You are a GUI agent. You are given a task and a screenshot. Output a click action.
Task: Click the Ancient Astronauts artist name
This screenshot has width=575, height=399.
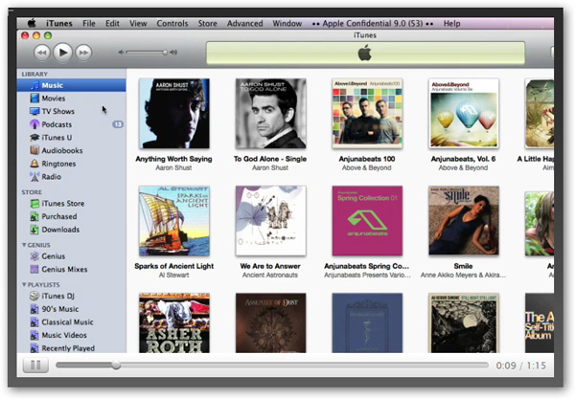click(270, 276)
